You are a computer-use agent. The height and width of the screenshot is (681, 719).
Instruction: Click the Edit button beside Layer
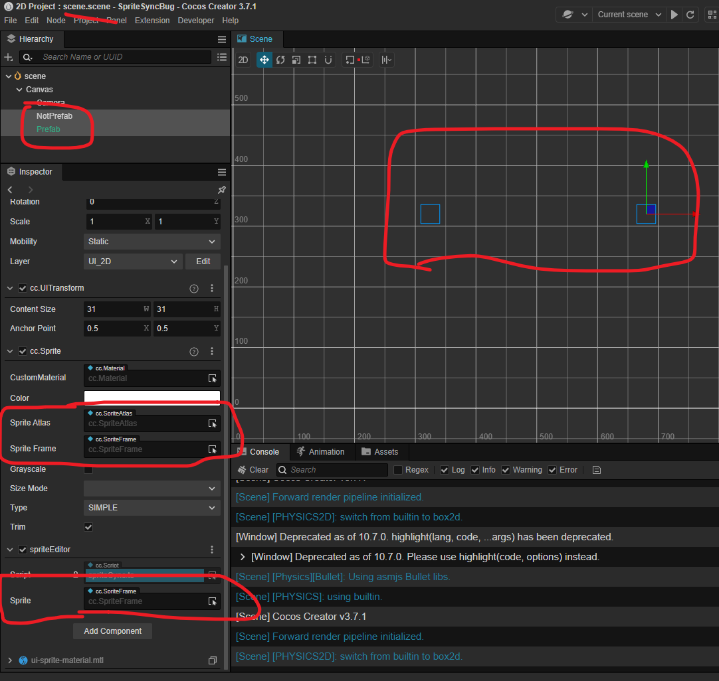pos(203,262)
